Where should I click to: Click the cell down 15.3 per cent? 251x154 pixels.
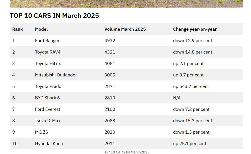click(193, 121)
